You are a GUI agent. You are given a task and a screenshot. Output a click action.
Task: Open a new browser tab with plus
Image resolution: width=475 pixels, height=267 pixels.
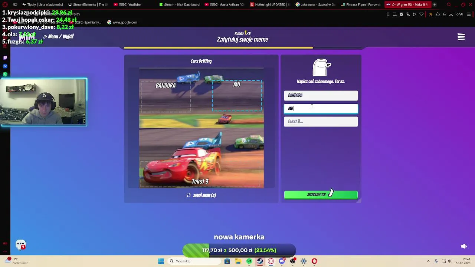(x=435, y=4)
